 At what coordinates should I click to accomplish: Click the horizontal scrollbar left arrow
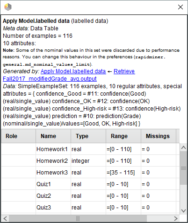coord(5,218)
